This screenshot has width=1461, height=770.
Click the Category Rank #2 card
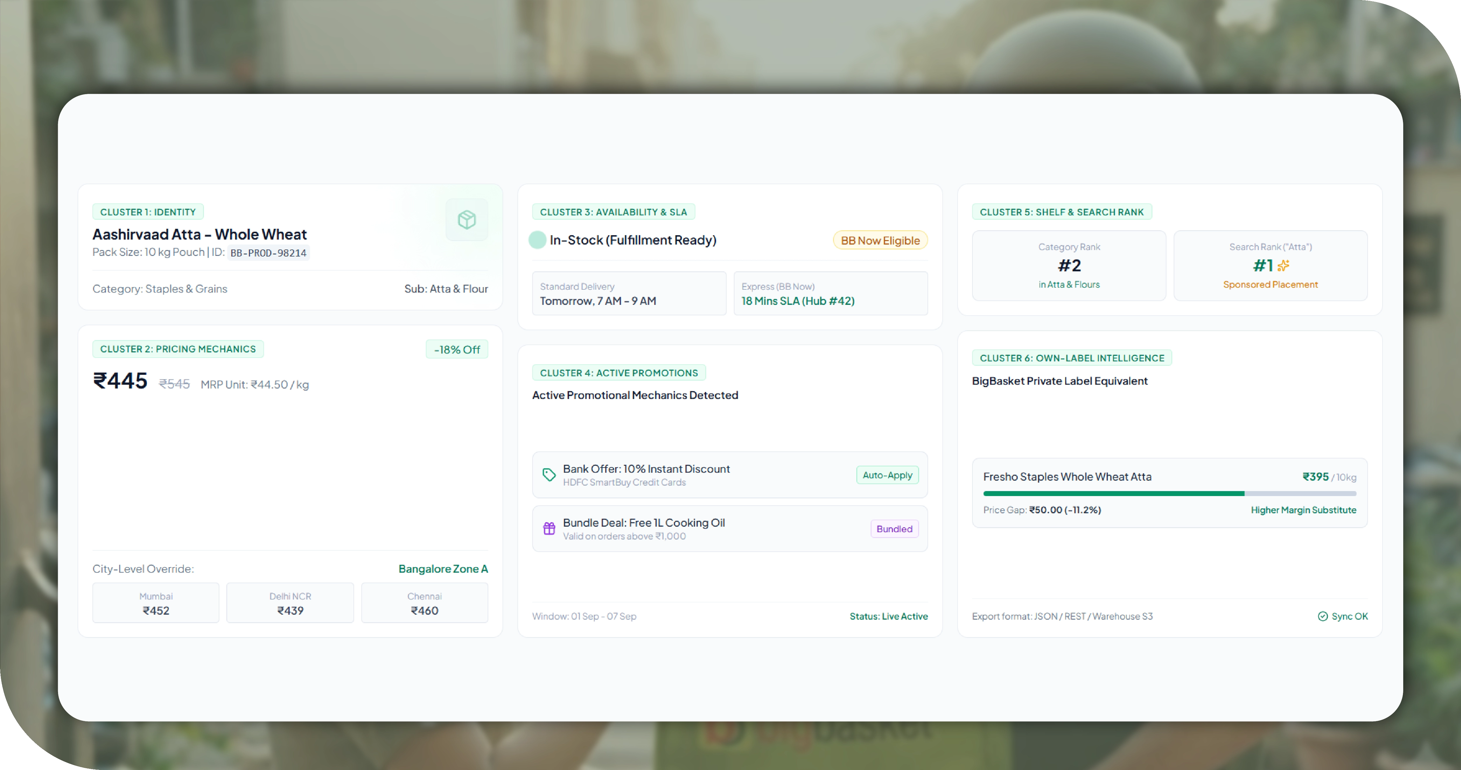1069,266
